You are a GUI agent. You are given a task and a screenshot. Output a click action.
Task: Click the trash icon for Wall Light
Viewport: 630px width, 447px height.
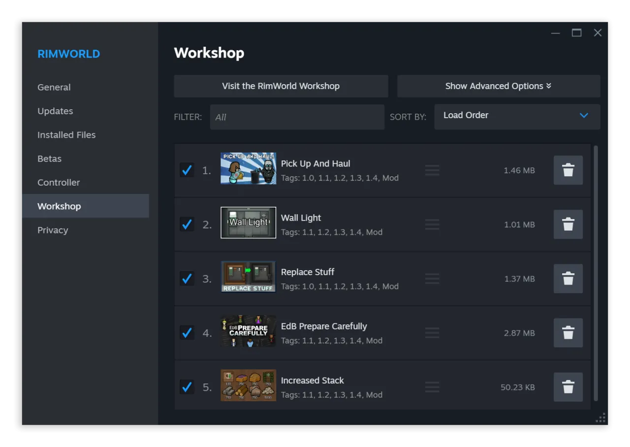click(x=568, y=224)
